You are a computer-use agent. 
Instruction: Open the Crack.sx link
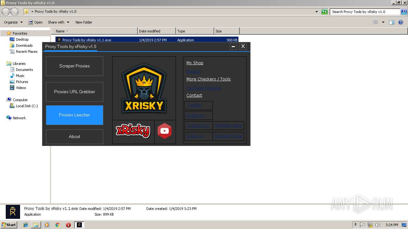[195, 136]
